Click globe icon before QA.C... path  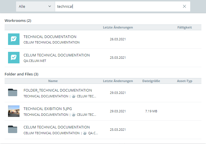(x=85, y=133)
